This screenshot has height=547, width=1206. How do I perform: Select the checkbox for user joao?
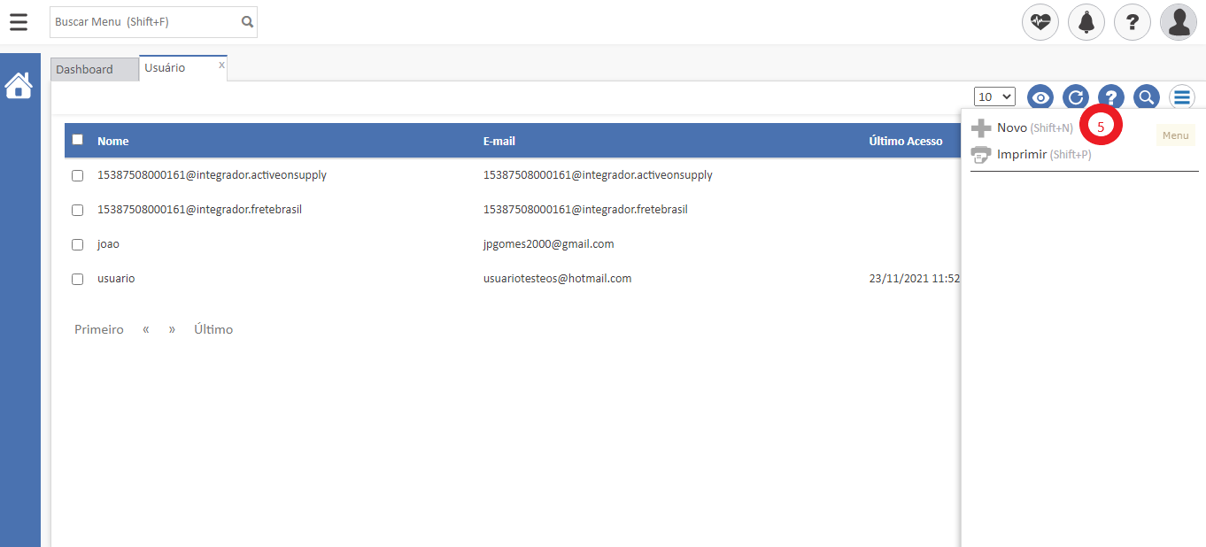click(x=78, y=245)
